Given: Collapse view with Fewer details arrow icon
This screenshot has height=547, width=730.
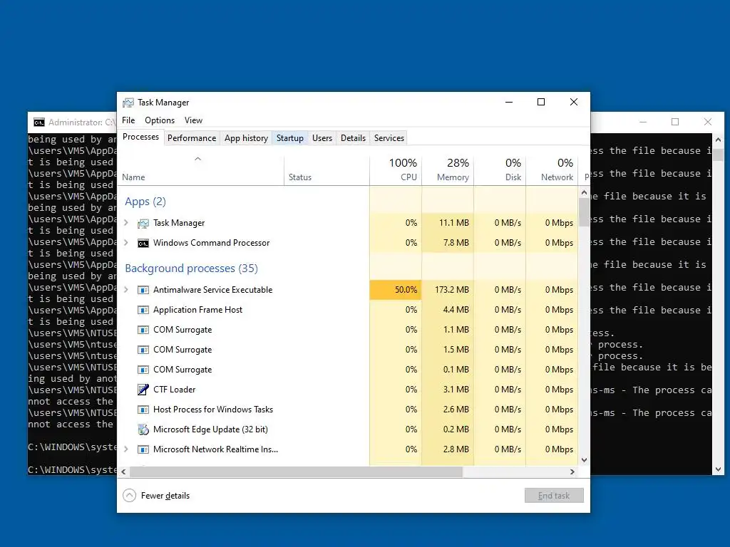Looking at the screenshot, I should pyautogui.click(x=130, y=496).
